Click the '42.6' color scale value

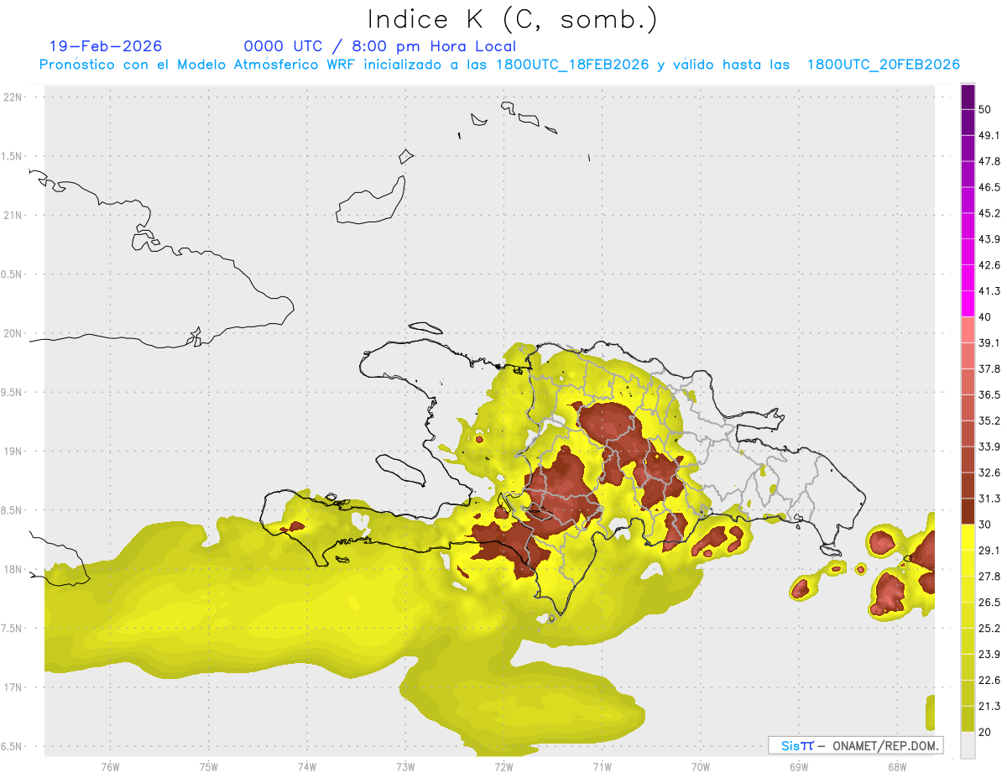coord(989,265)
